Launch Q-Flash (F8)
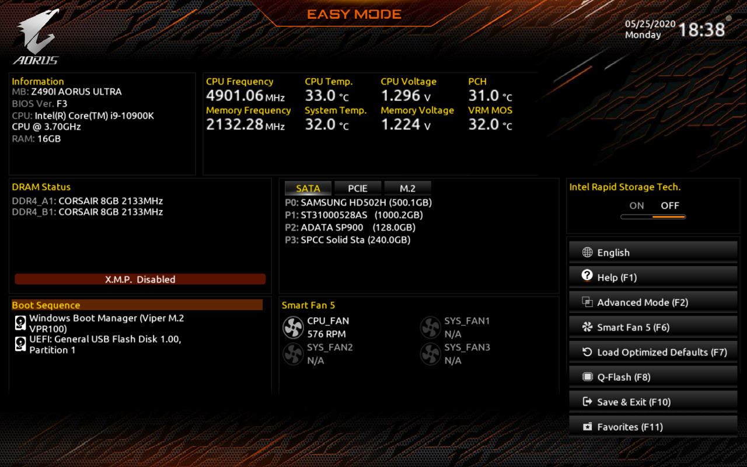Image resolution: width=747 pixels, height=467 pixels. click(653, 376)
